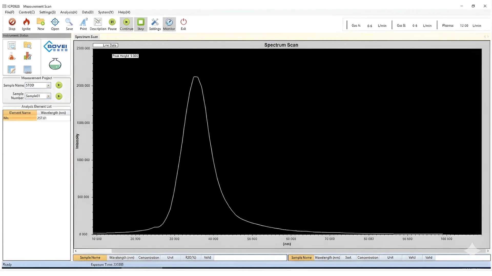Viewport: 492px width, 276px height.
Task: Open the Analysis menu
Action: 69,12
